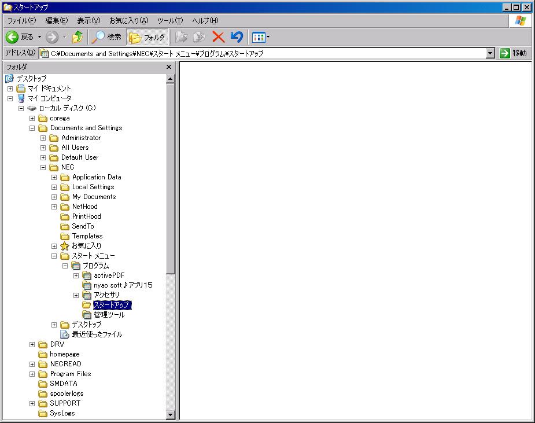Screen dimensions: 535x423
Task: Toggle the フォルダ pane button
Action: [147, 37]
